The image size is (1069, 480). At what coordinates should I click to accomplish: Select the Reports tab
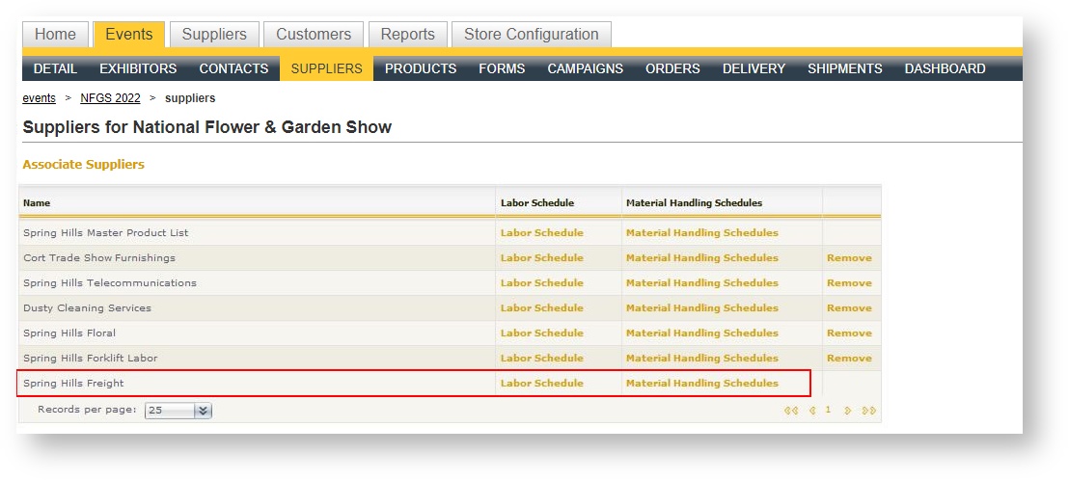click(x=407, y=35)
